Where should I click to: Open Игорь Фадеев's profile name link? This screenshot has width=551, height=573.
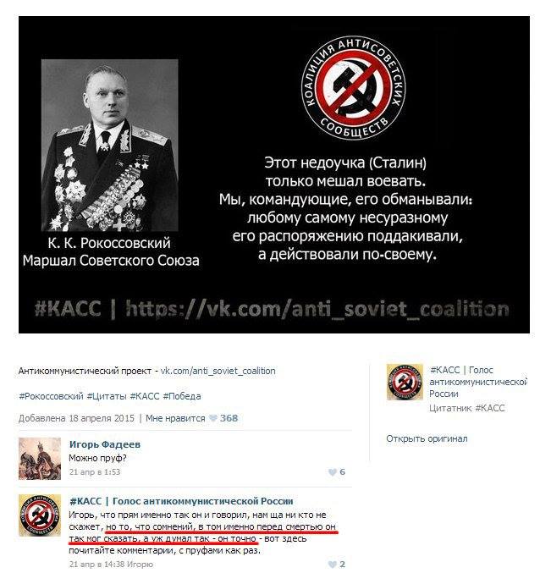coord(105,444)
